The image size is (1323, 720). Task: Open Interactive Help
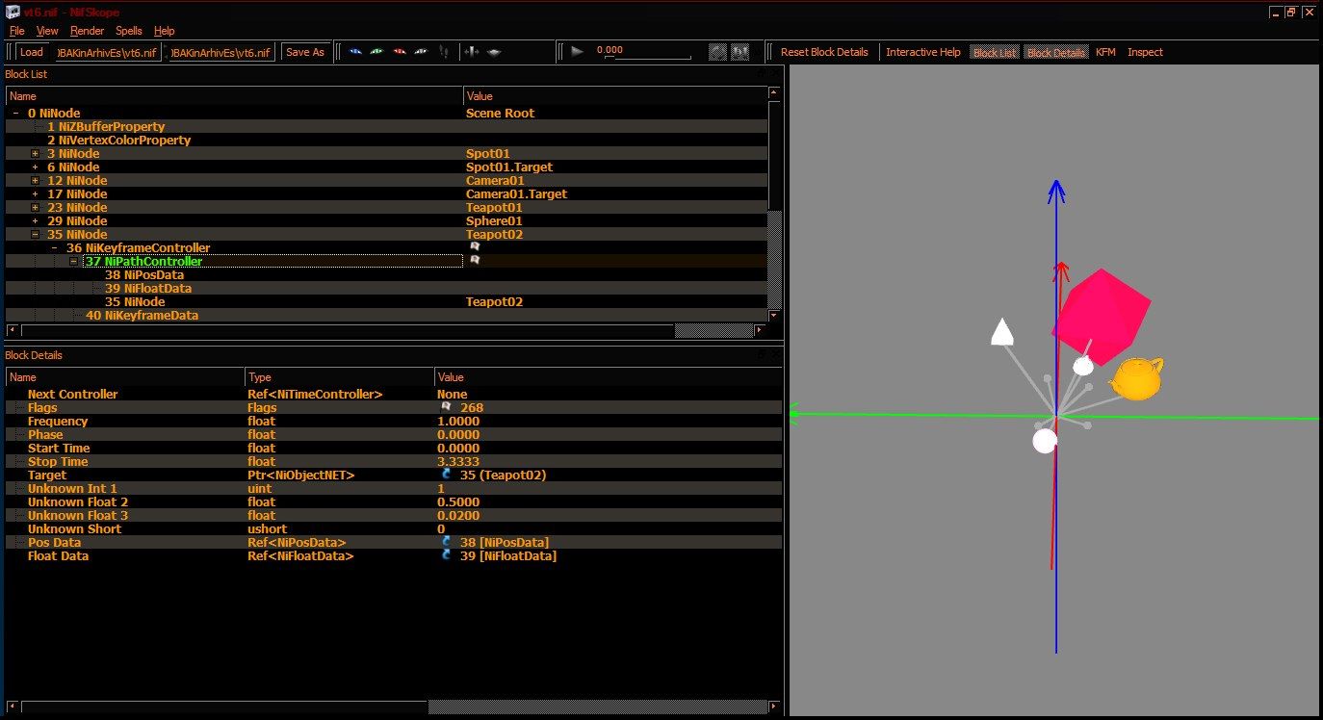923,52
